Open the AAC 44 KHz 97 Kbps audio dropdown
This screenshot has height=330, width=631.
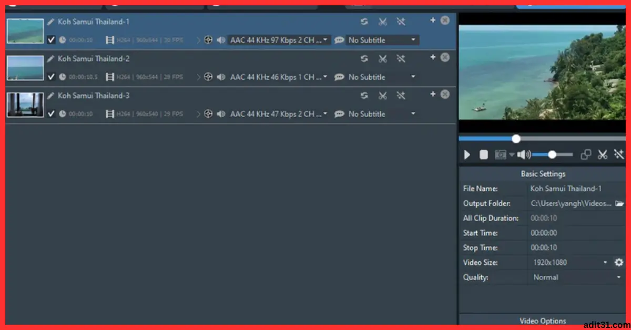tap(279, 40)
